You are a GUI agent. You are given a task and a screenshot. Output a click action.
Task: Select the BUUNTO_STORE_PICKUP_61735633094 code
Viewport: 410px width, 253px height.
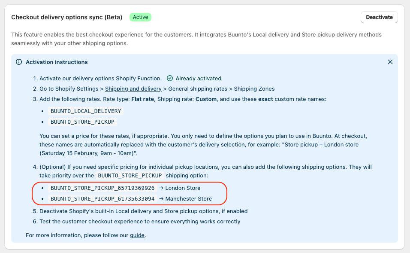pyautogui.click(x=102, y=199)
